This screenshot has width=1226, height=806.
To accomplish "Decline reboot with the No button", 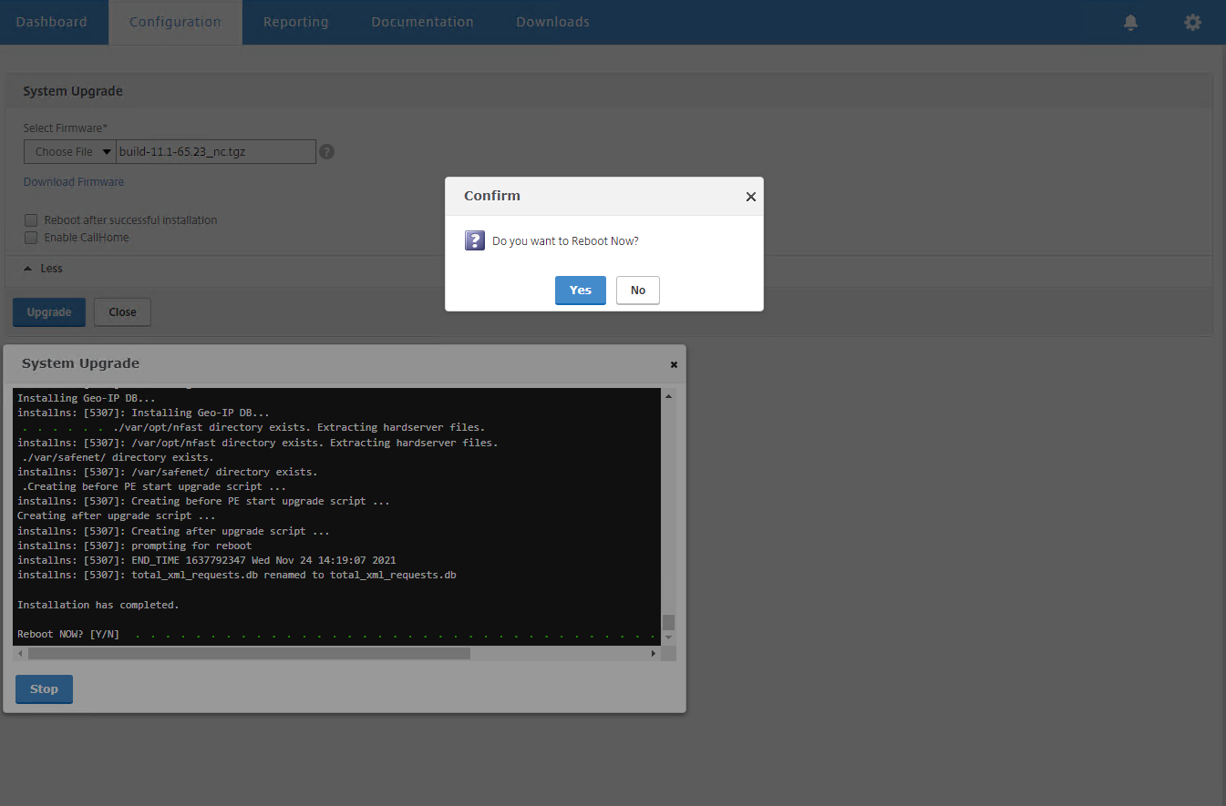I will pos(638,291).
